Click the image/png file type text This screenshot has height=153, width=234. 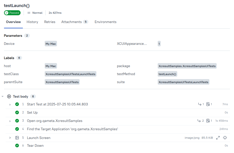[x=192, y=138]
